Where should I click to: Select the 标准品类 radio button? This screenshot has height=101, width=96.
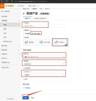pos(24,33)
